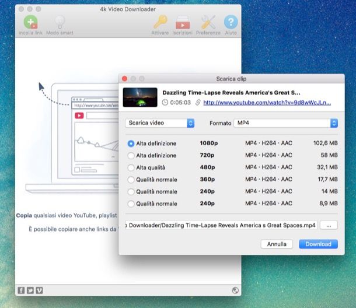The image size is (356, 308).
Task: Open the Scarica video dropdown
Action: 159,123
